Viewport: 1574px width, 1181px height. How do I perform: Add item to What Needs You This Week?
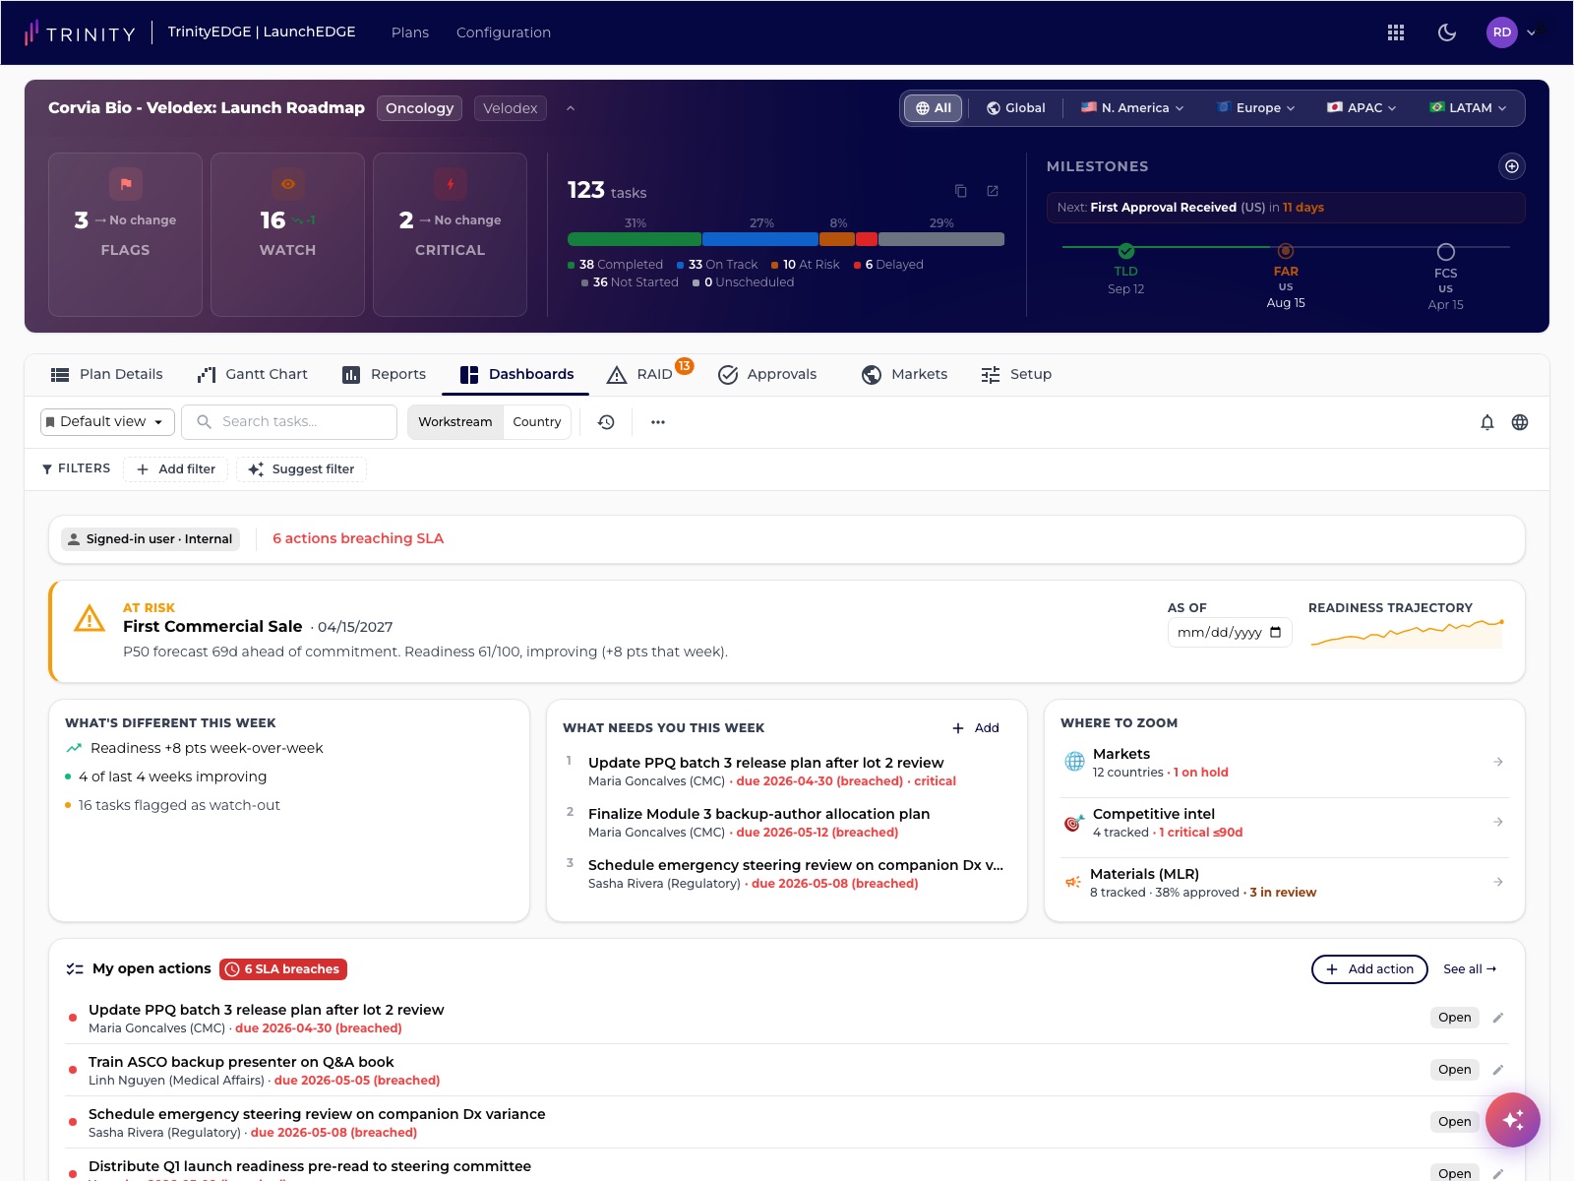click(x=976, y=728)
